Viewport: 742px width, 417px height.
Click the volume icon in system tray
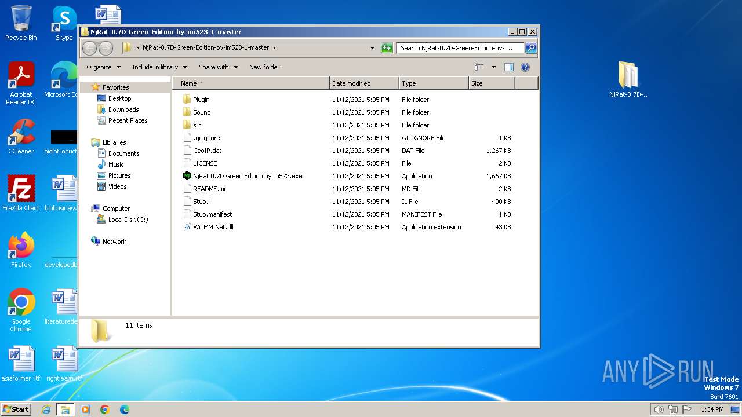click(x=659, y=409)
